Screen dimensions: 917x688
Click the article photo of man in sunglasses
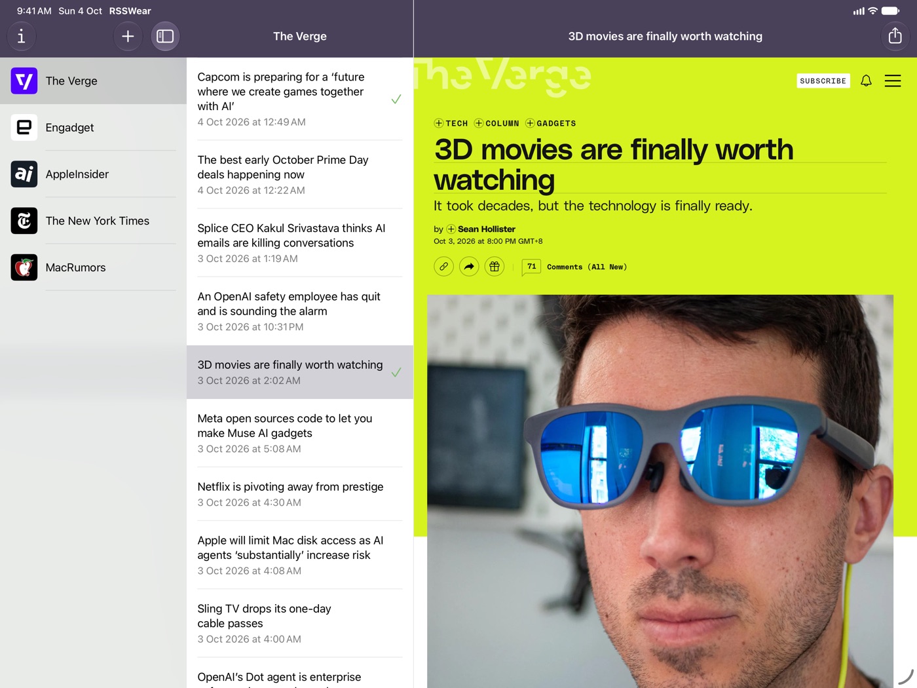click(660, 491)
